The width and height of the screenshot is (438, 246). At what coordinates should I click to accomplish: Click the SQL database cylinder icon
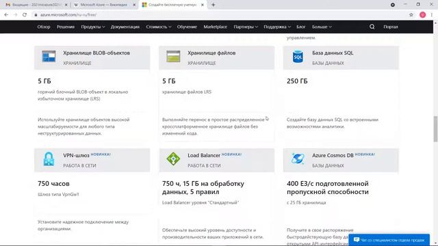coord(298,57)
